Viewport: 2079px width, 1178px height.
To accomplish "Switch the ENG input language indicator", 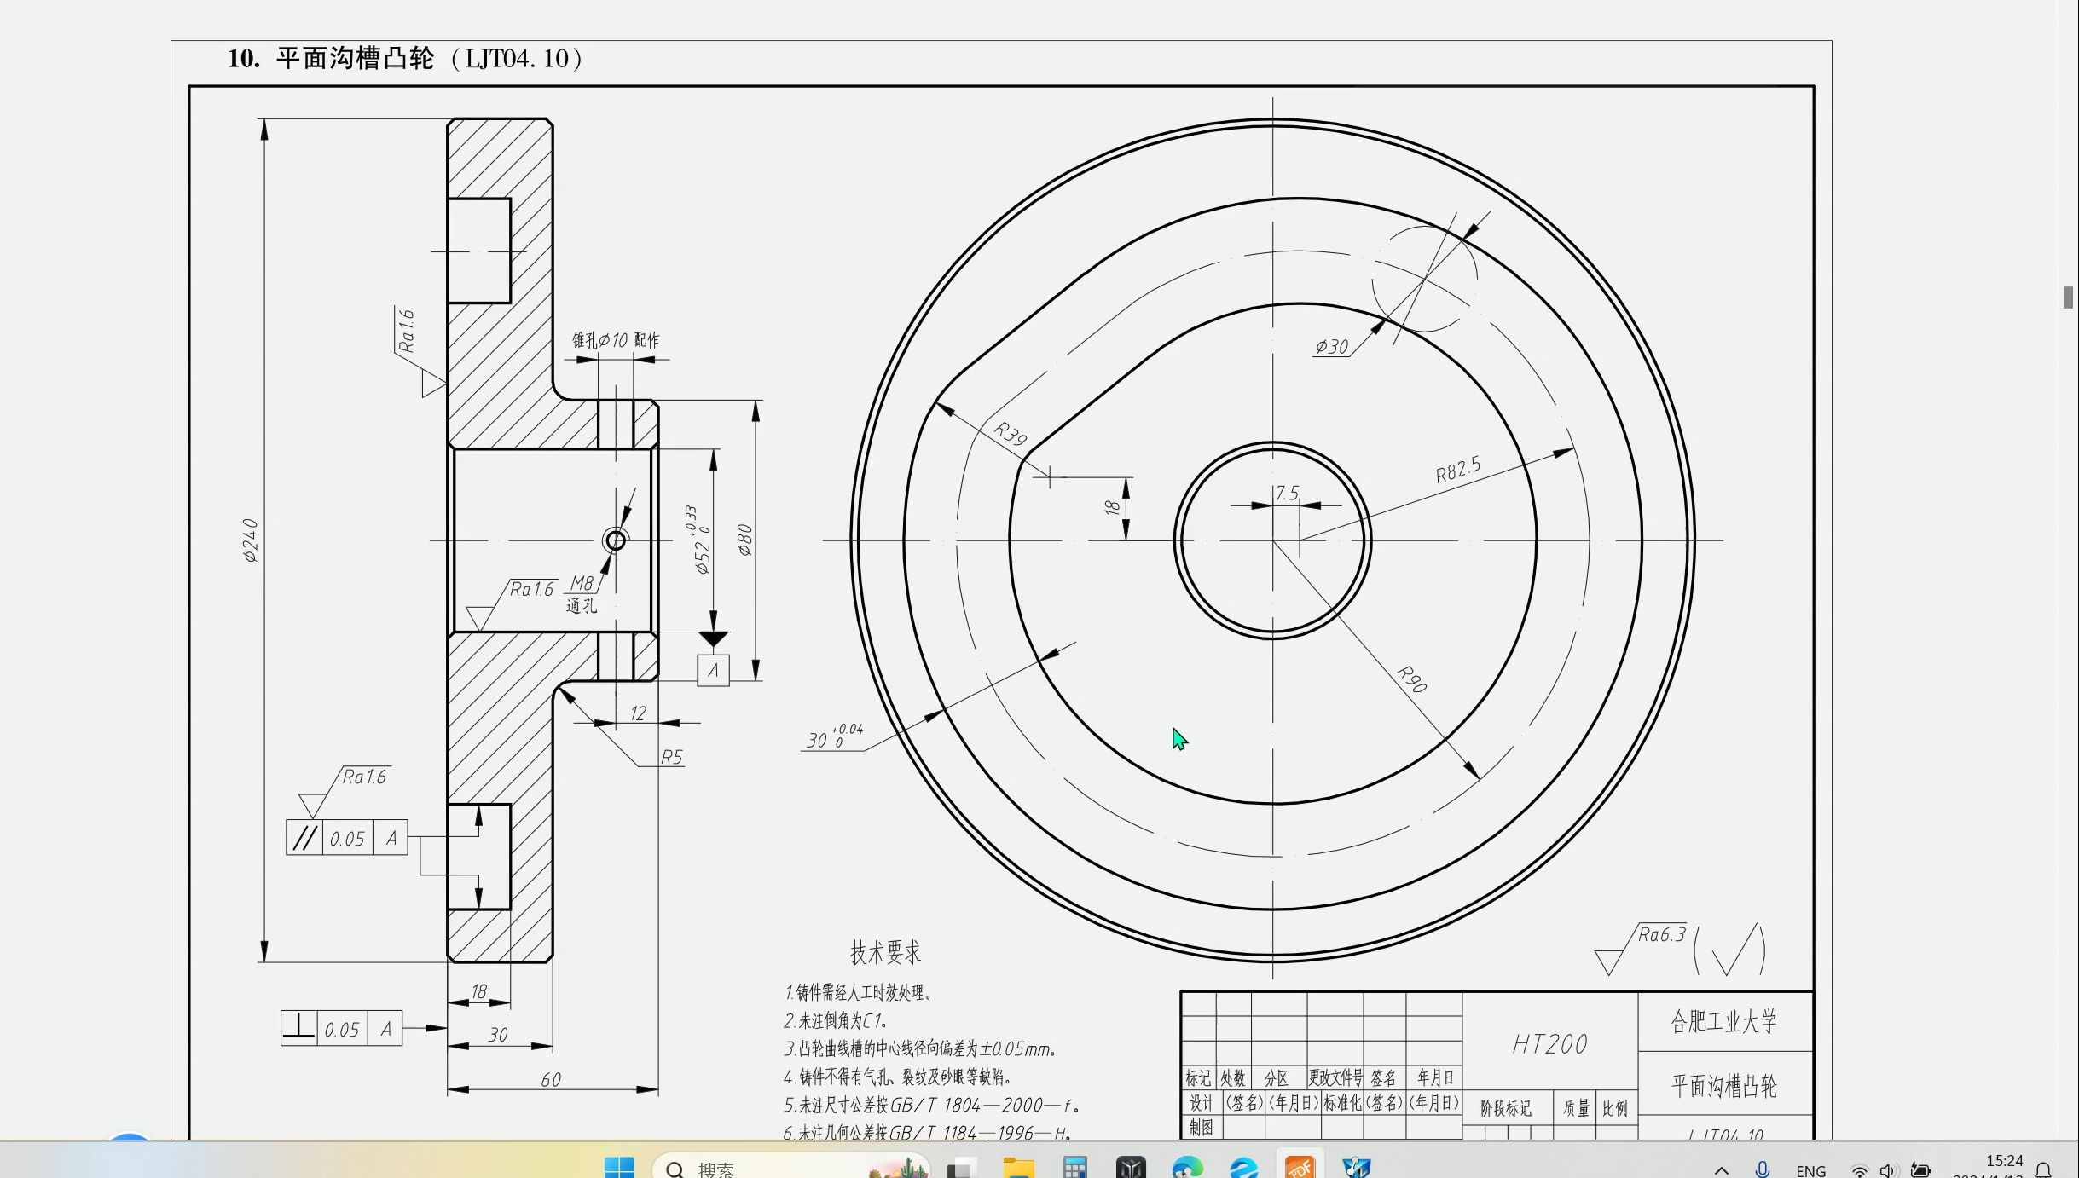I will tap(1810, 1170).
